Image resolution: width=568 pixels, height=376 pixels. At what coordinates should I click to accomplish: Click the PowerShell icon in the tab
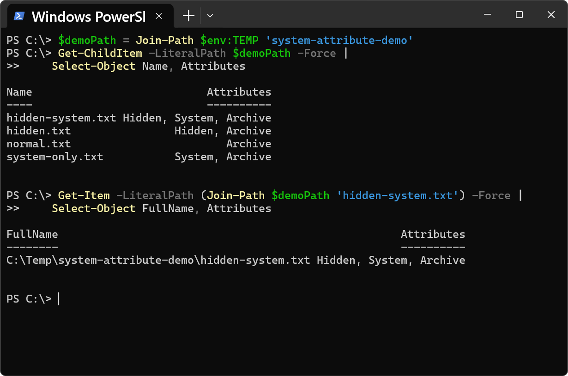(19, 16)
